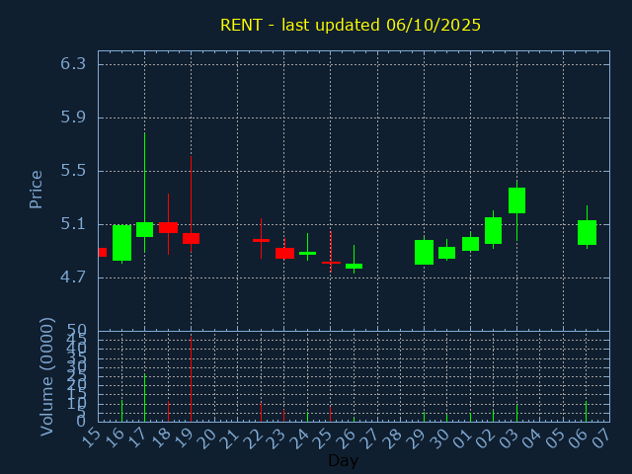Click the red candlestick on day 18

click(x=168, y=227)
